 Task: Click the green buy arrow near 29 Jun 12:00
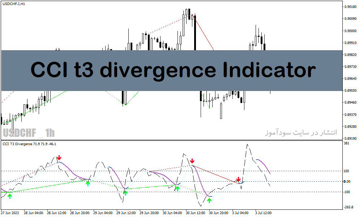tap(125, 192)
